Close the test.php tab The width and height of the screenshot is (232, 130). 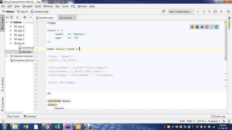74,18
